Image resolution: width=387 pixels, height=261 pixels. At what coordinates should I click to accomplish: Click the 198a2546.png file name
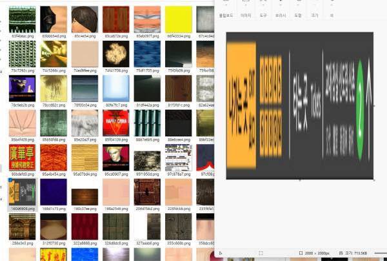[x=116, y=209]
